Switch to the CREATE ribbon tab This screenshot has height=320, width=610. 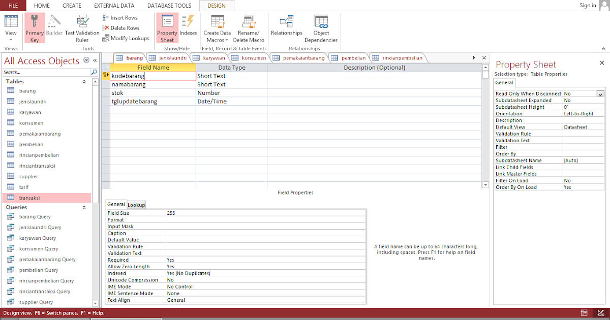(x=72, y=6)
